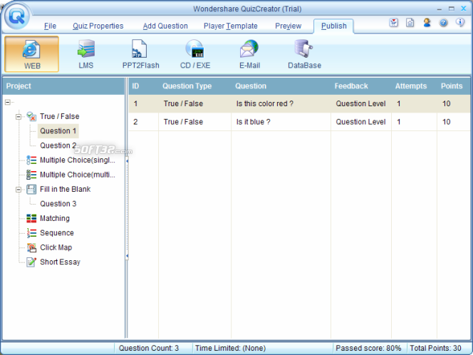This screenshot has width=473, height=355.
Task: Click Question Level feedback in row 2
Action: tap(360, 122)
